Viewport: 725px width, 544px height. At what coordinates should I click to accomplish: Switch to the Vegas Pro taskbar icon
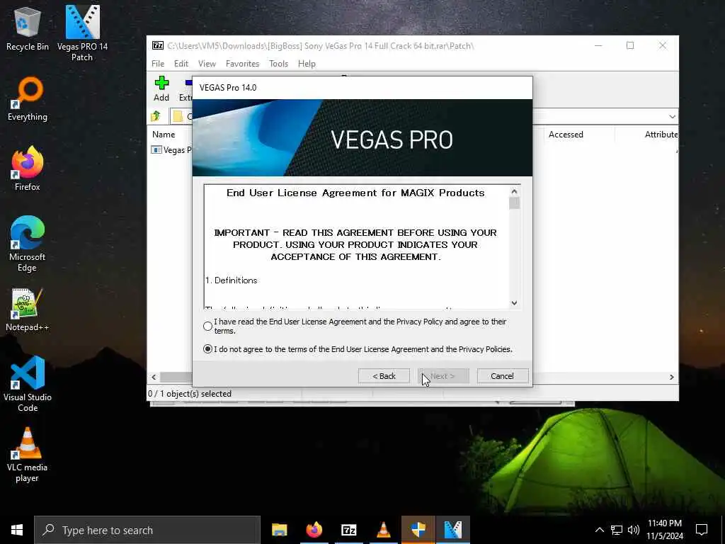(453, 530)
